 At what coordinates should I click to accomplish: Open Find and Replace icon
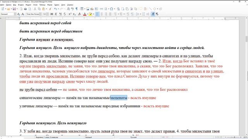click(x=68, y=9)
